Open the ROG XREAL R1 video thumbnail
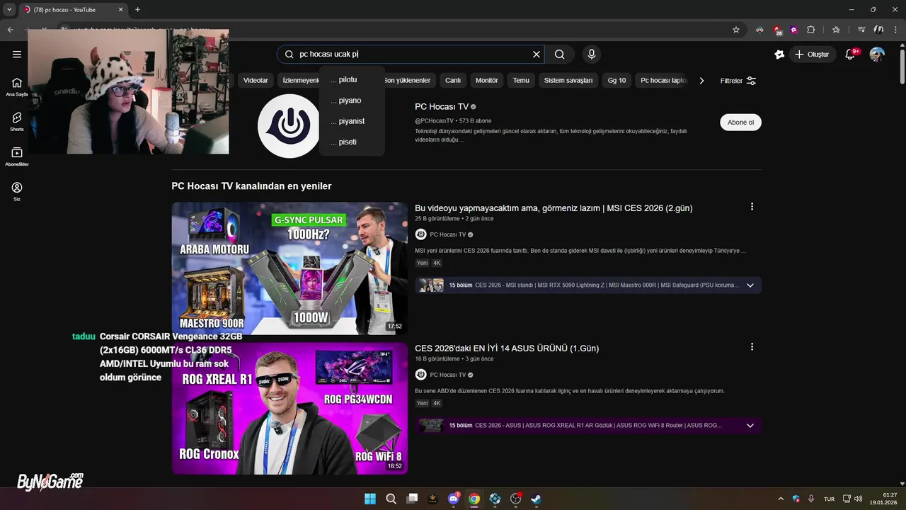This screenshot has height=510, width=906. [x=289, y=409]
